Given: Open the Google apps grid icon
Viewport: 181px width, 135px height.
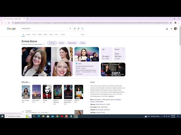Looking at the screenshot, I should pyautogui.click(x=171, y=28).
